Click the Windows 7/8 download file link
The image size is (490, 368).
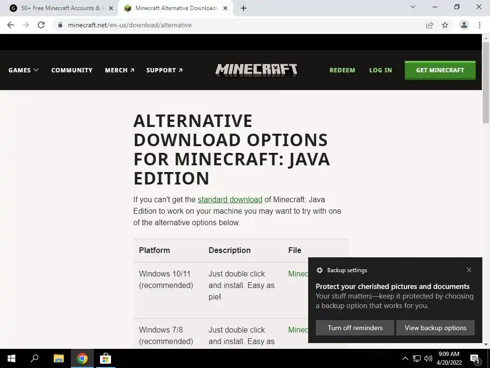(298, 330)
